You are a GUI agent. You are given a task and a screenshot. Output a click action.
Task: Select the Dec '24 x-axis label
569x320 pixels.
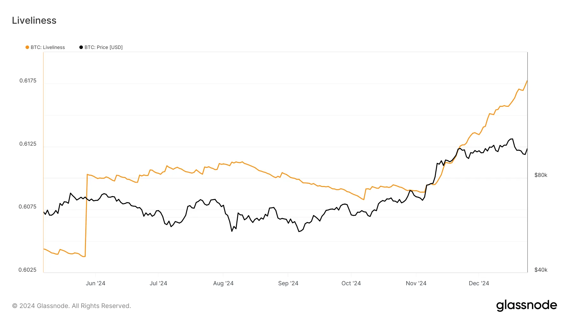(x=479, y=283)
